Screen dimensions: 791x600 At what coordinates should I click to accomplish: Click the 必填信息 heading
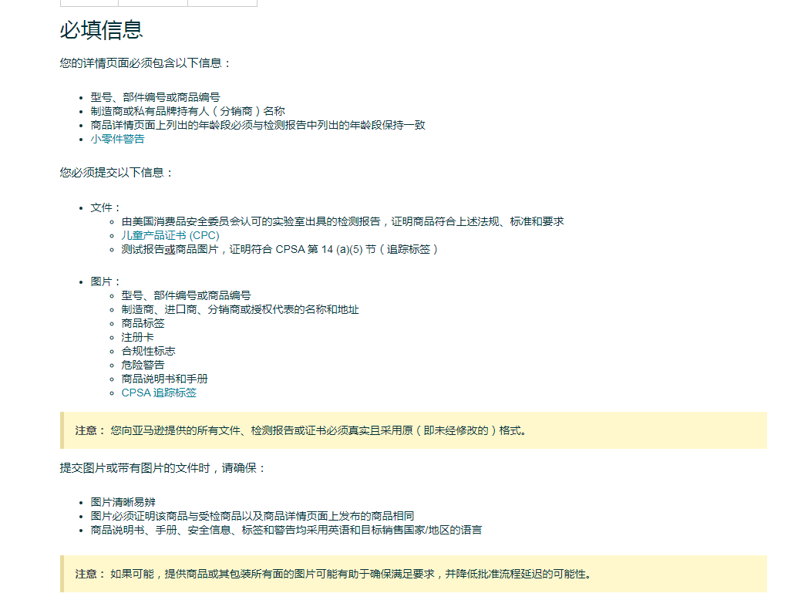pos(101,30)
